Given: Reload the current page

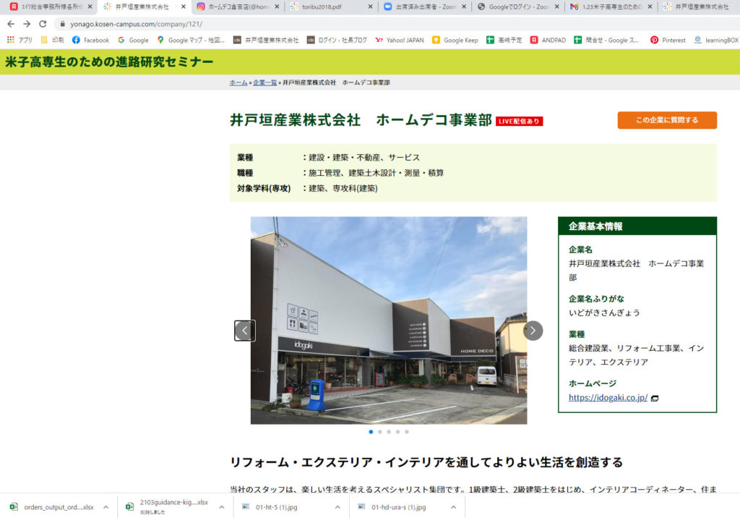Looking at the screenshot, I should [x=43, y=24].
